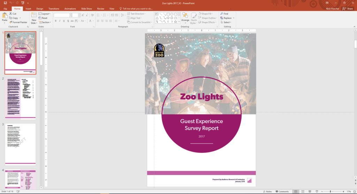Image resolution: width=357 pixels, height=194 pixels.
Task: Open the Slide Show tab
Action: pos(86,9)
